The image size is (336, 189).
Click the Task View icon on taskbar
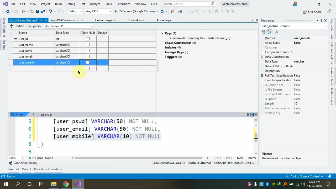pos(41,184)
